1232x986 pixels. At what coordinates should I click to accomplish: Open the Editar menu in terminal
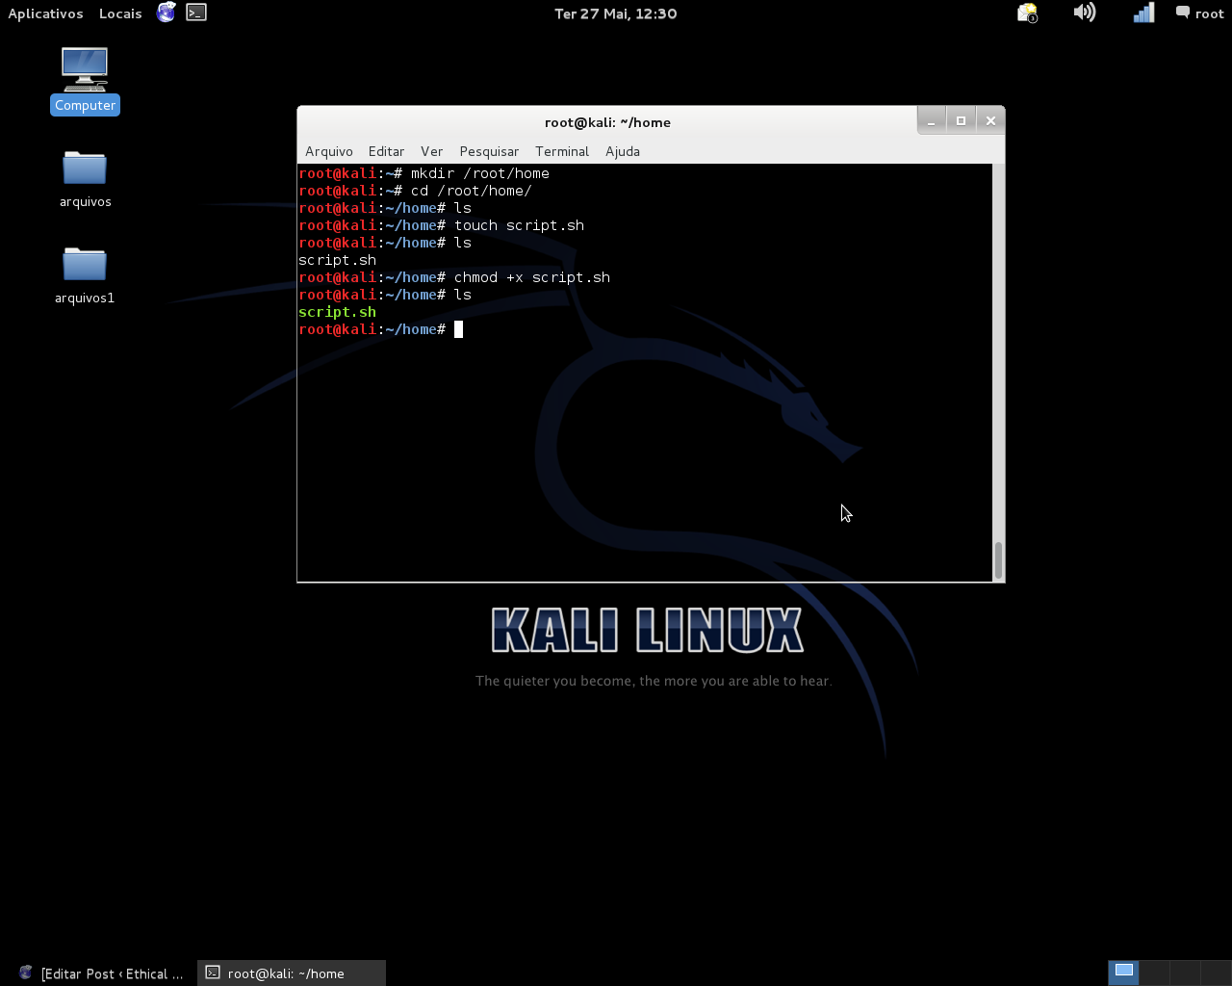tap(386, 151)
